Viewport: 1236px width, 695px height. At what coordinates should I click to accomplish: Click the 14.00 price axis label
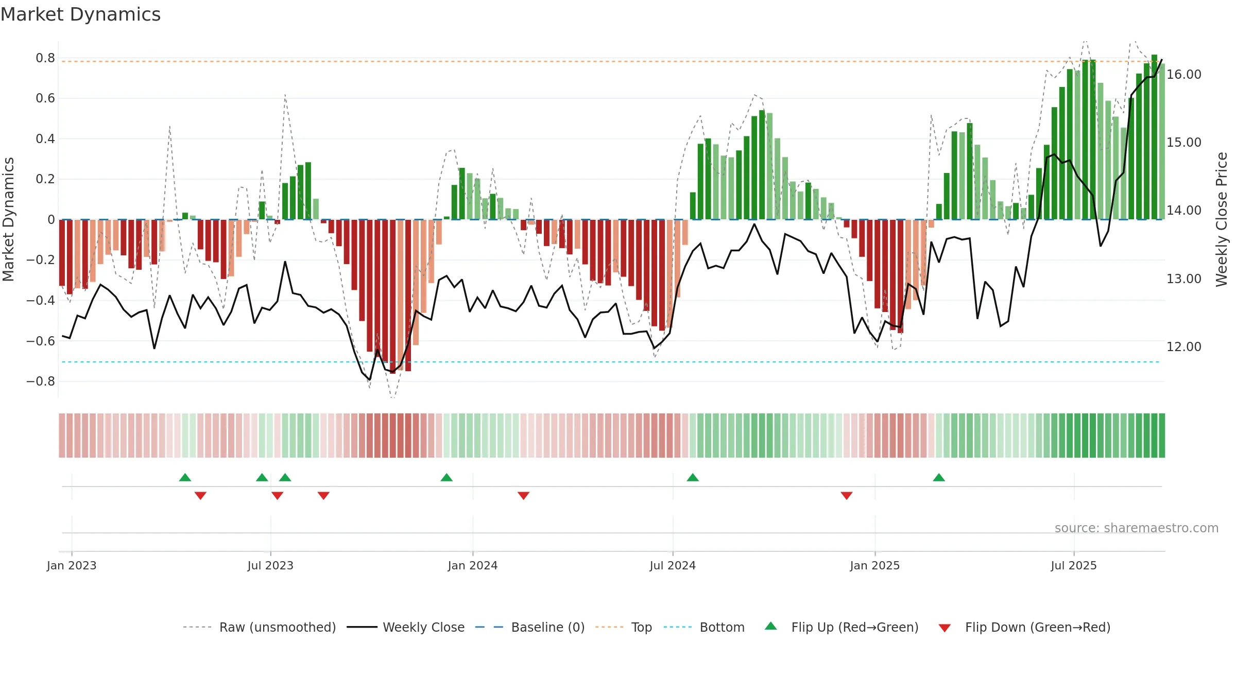coord(1184,210)
